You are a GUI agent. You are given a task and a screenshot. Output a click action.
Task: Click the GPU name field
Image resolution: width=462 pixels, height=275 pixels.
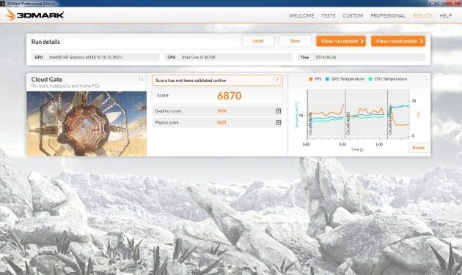tap(103, 57)
